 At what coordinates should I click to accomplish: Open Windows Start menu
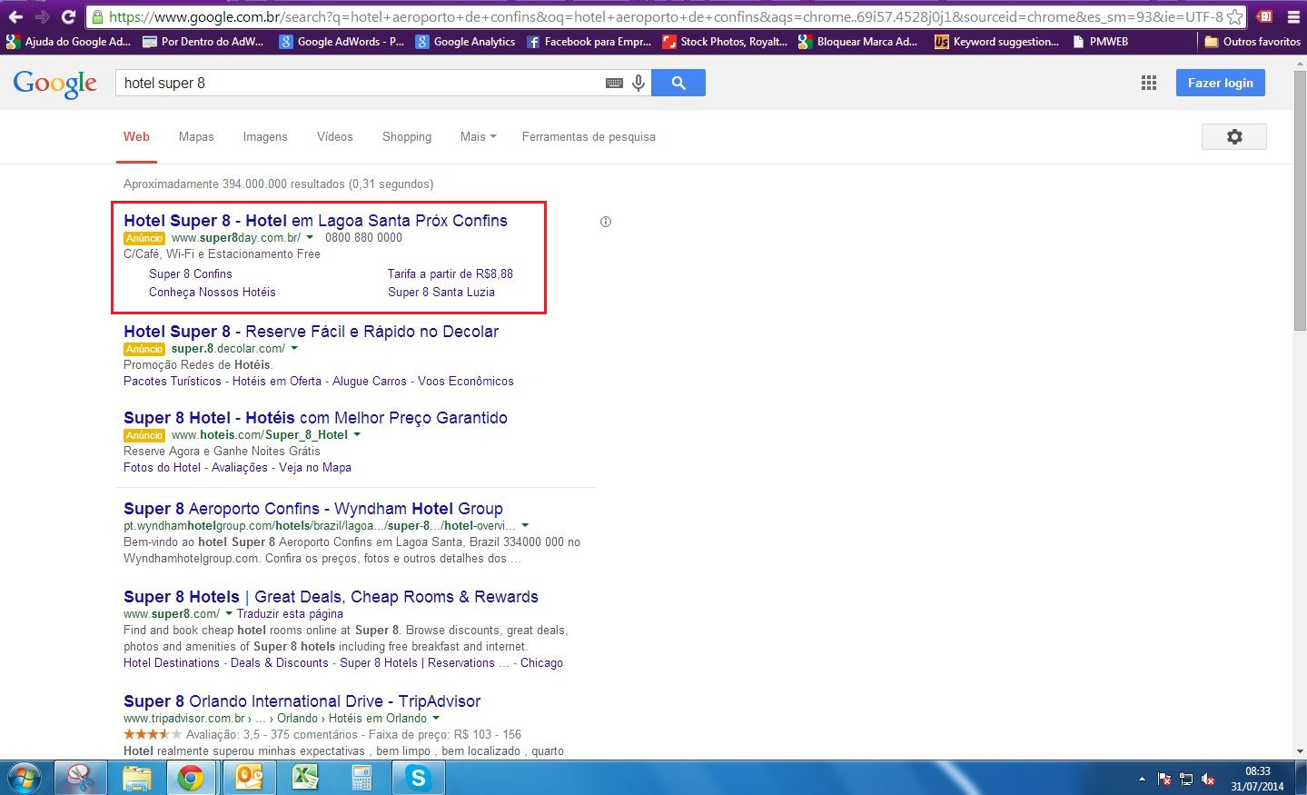point(24,778)
